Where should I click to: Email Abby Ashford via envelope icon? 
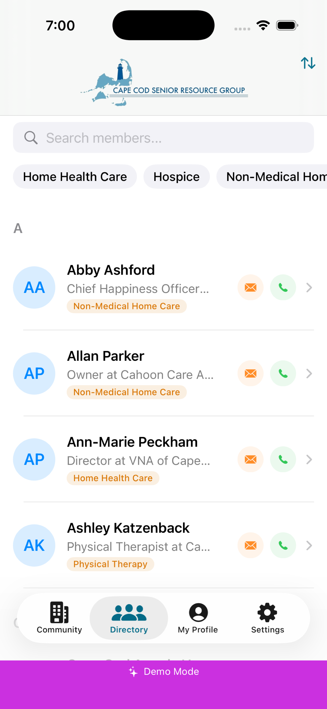coord(250,287)
